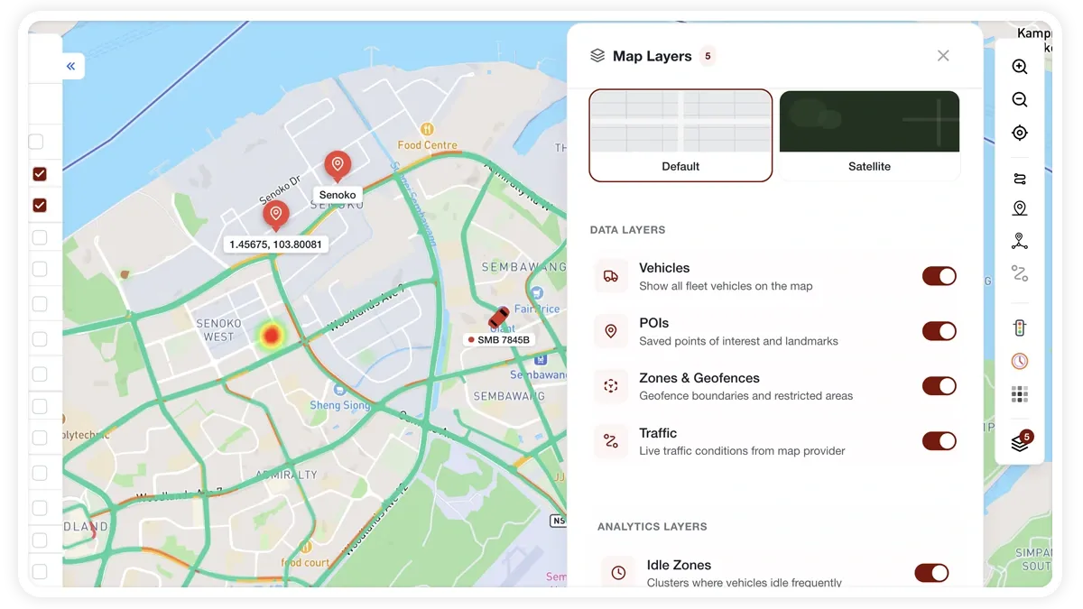
Task: Choose the Default base map thumbnail
Action: (x=680, y=135)
